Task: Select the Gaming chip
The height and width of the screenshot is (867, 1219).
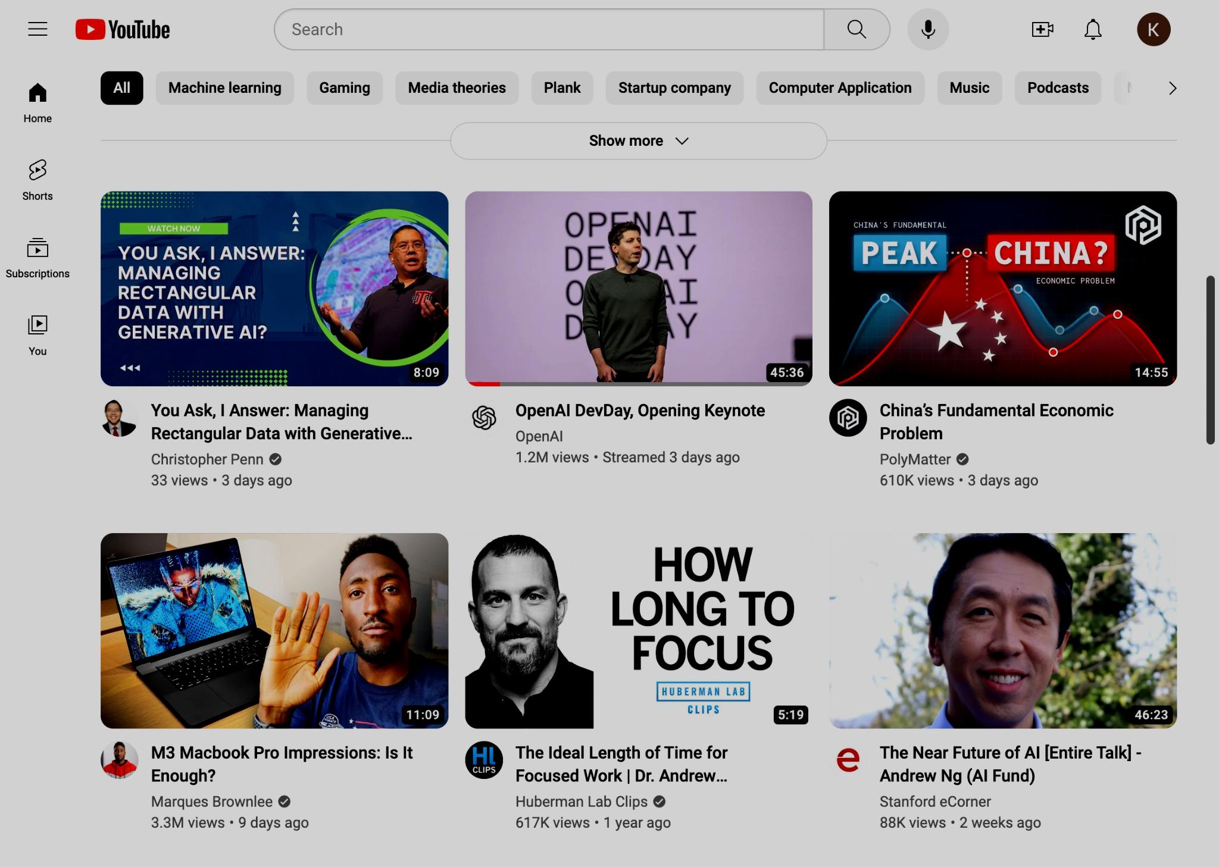Action: pos(345,88)
